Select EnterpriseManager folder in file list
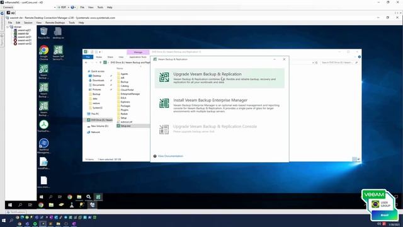This screenshot has width=403, height=227. [130, 94]
